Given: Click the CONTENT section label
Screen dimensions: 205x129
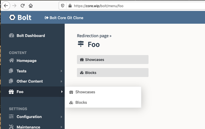Looking at the screenshot, I should (18, 53).
